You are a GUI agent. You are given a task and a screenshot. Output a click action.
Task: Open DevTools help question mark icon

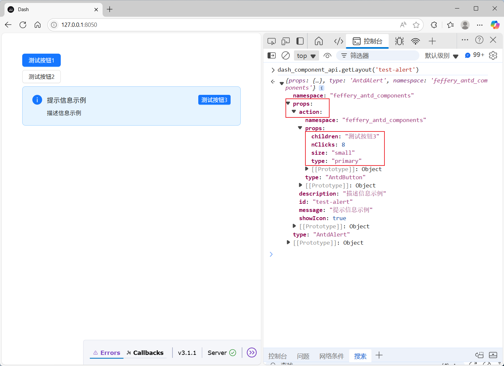point(479,40)
